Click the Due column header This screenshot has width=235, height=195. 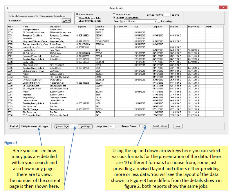pyautogui.click(x=143, y=27)
